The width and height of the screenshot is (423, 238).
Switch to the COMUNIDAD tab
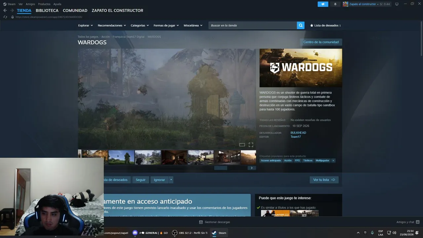coord(75,11)
